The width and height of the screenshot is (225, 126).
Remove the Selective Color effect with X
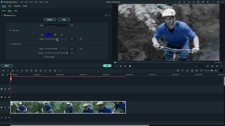tap(109, 15)
